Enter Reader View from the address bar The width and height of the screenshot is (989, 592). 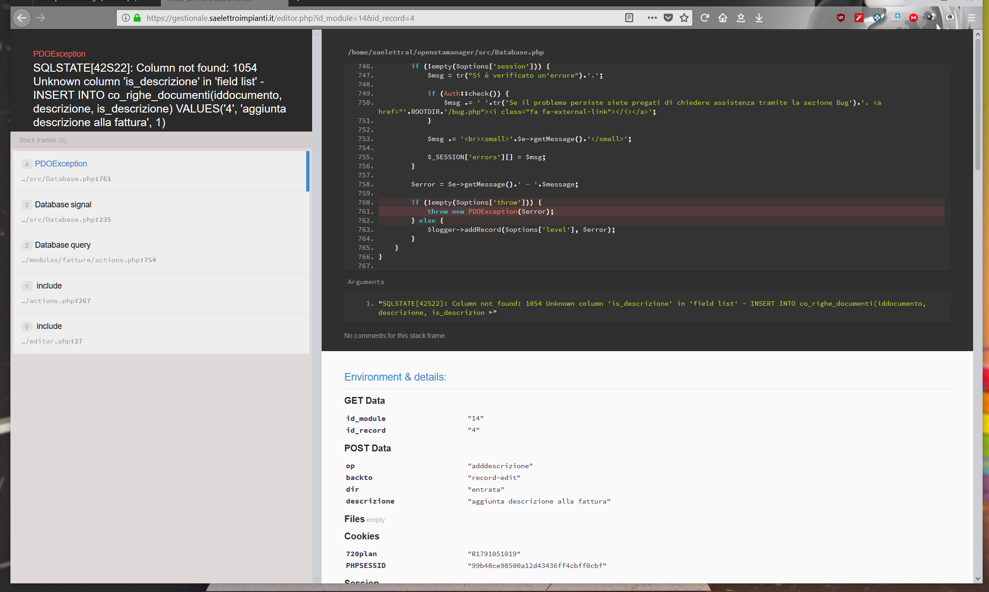pos(629,18)
